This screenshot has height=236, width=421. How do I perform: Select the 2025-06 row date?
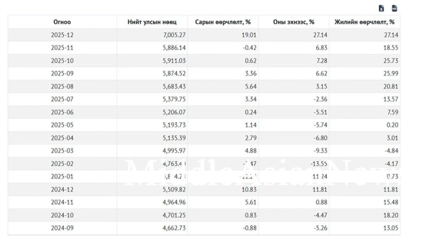point(62,112)
